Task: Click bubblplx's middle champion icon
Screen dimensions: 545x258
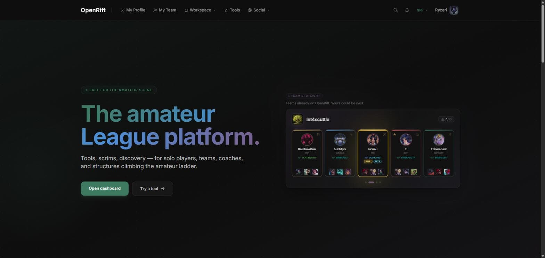Action: tap(340, 172)
